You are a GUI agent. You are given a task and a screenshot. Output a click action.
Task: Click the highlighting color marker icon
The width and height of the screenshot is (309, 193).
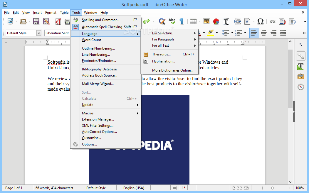[211, 33]
